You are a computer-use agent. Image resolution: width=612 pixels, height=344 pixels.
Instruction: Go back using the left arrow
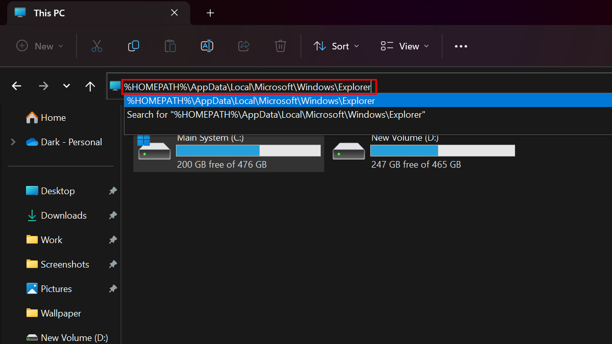click(x=17, y=86)
